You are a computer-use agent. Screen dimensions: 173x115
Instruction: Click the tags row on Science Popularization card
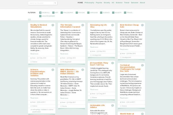coord(42,111)
